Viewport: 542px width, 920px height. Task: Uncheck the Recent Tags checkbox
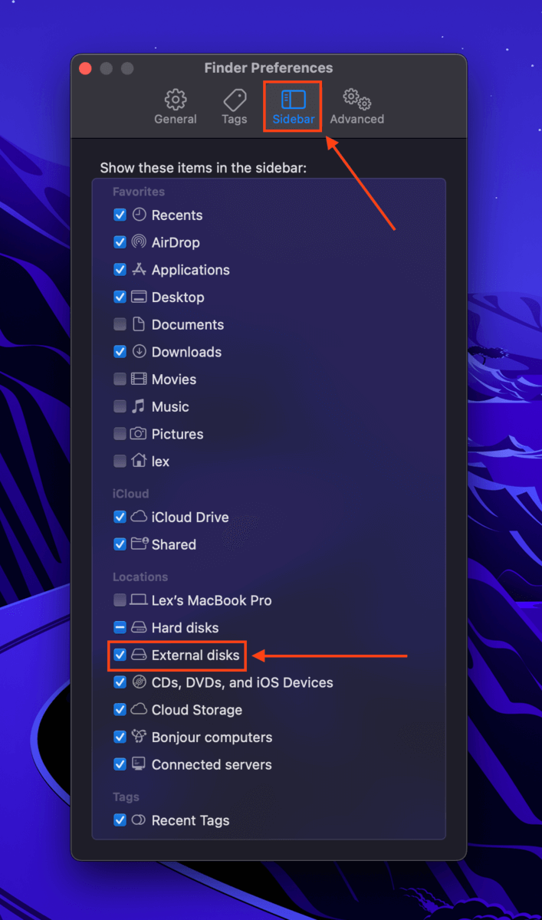click(120, 820)
